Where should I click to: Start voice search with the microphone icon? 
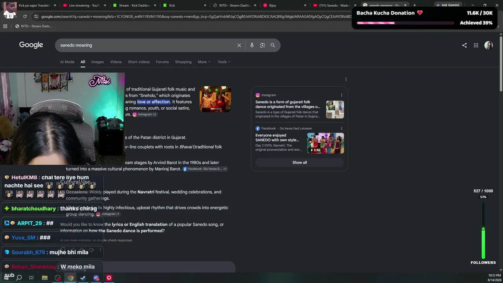pos(252,45)
